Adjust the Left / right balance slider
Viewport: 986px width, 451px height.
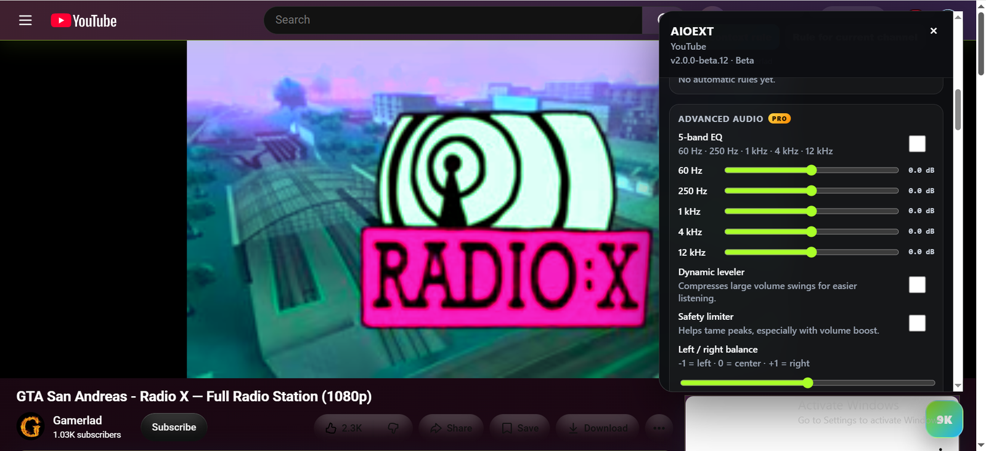point(807,383)
